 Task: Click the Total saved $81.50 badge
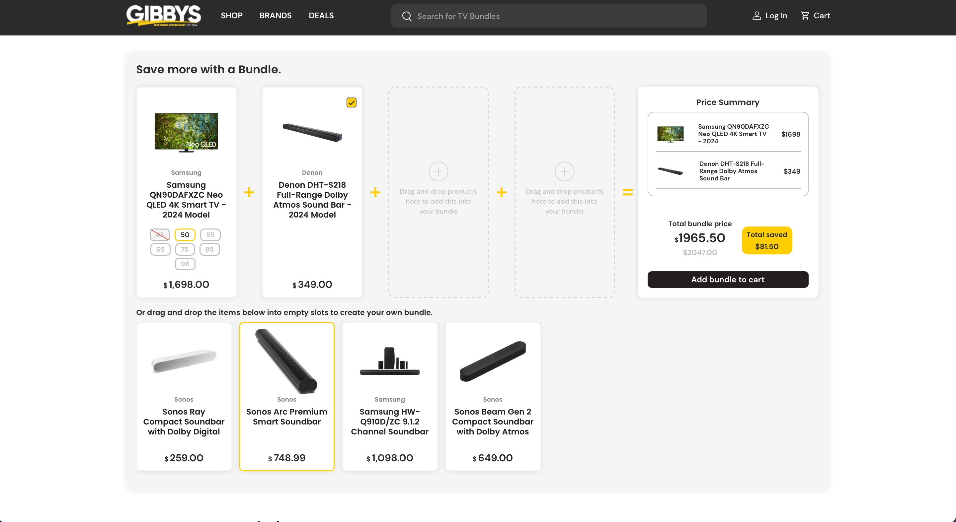tap(767, 241)
